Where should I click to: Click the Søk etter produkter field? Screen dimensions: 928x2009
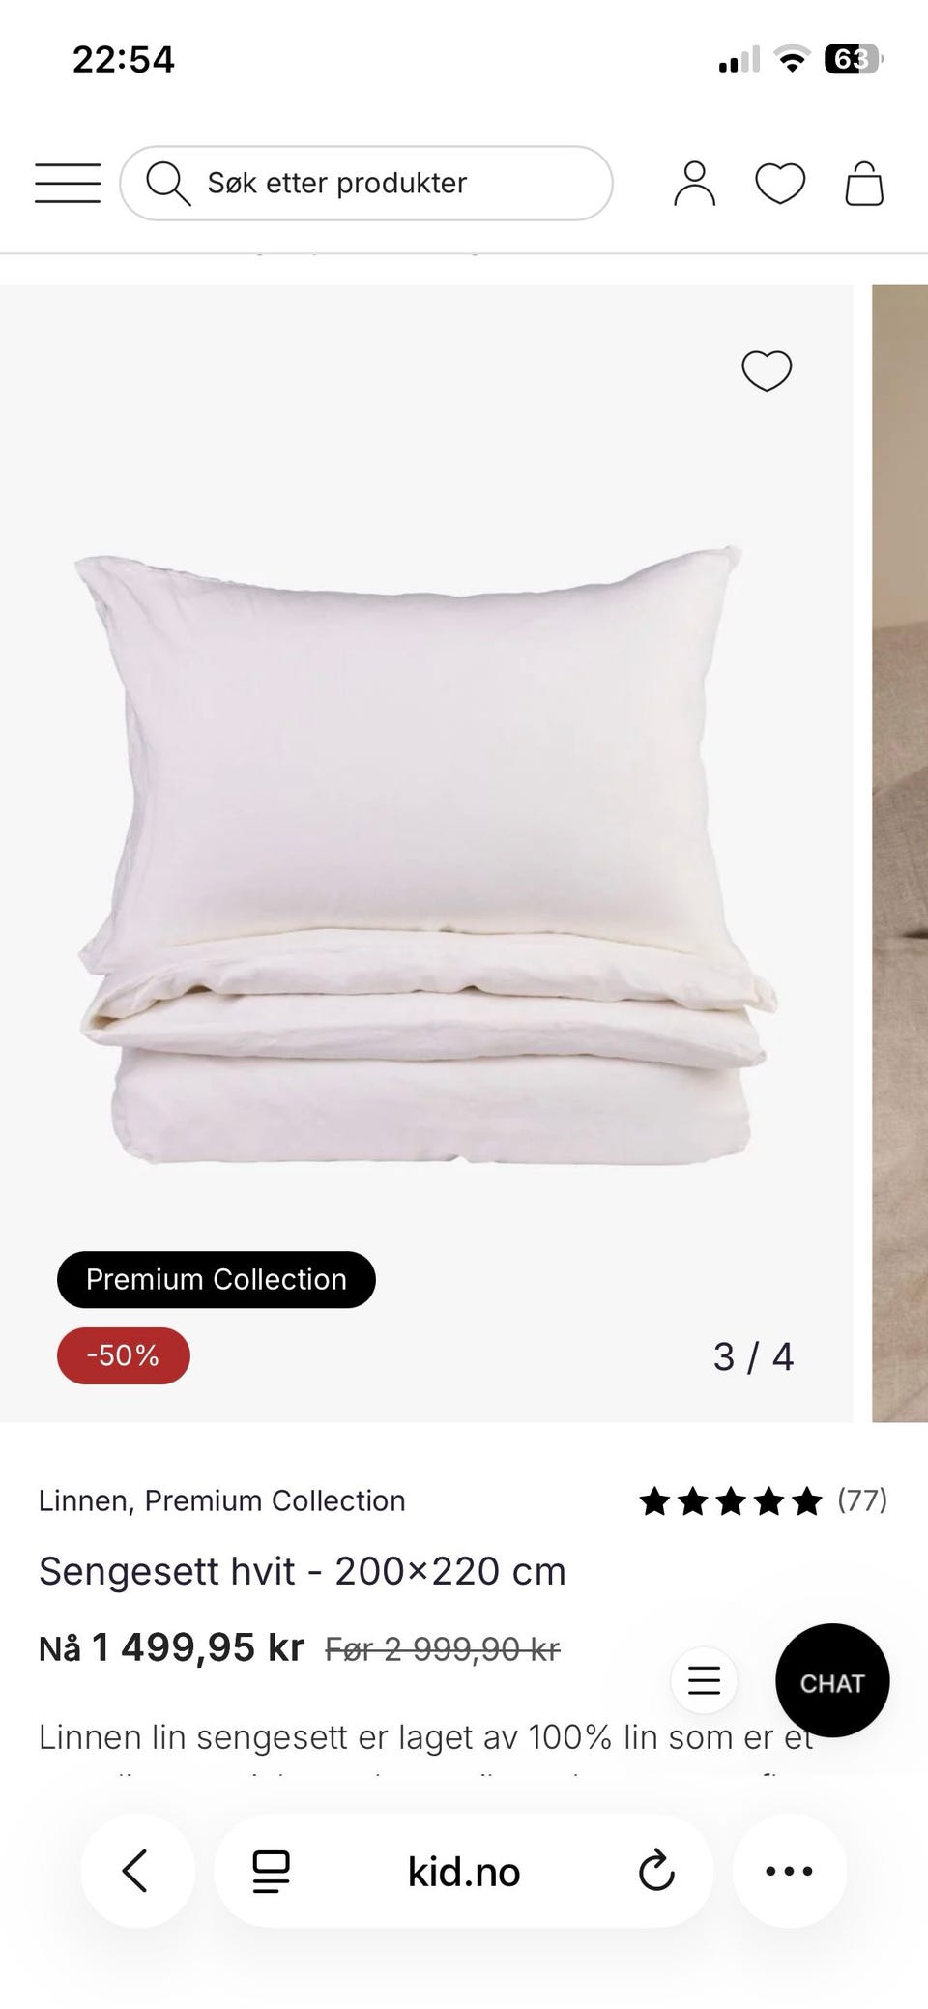coord(366,183)
